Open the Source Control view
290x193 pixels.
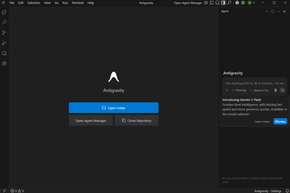[x=4, y=33]
